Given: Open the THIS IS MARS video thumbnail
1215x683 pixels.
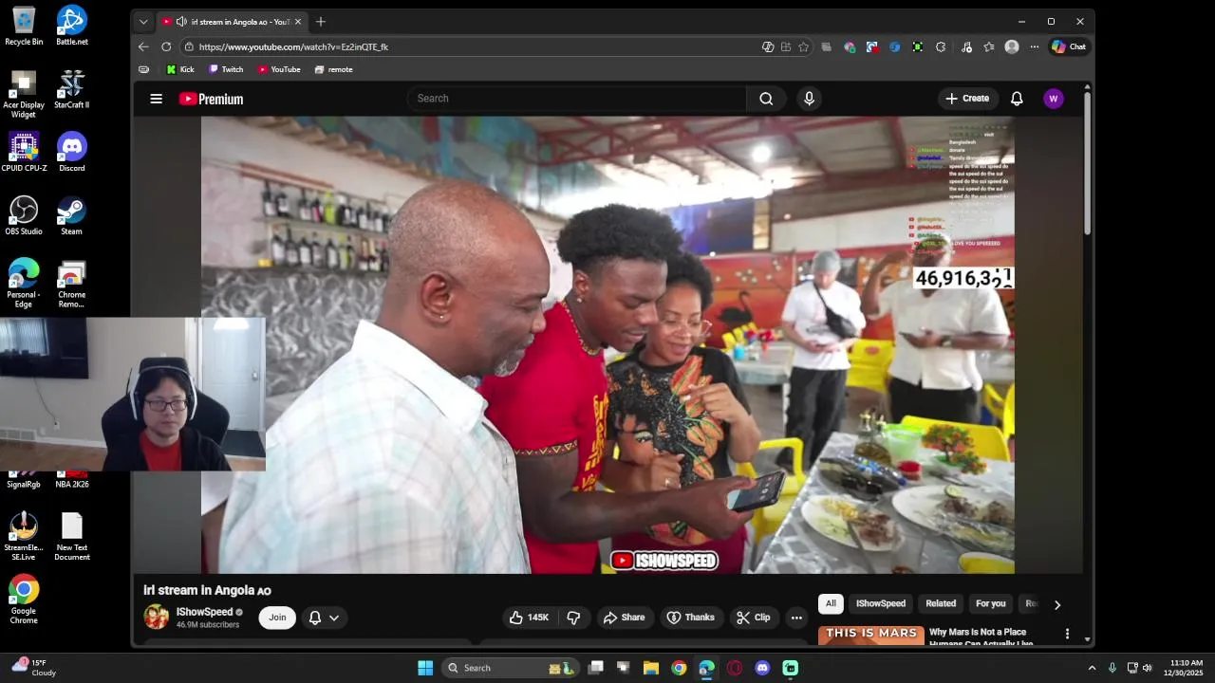Looking at the screenshot, I should [870, 636].
